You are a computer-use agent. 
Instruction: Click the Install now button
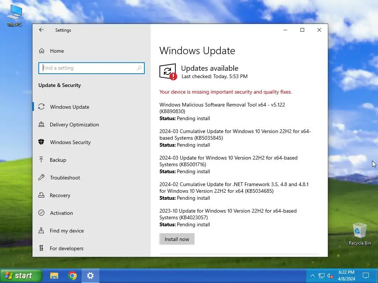click(x=177, y=239)
